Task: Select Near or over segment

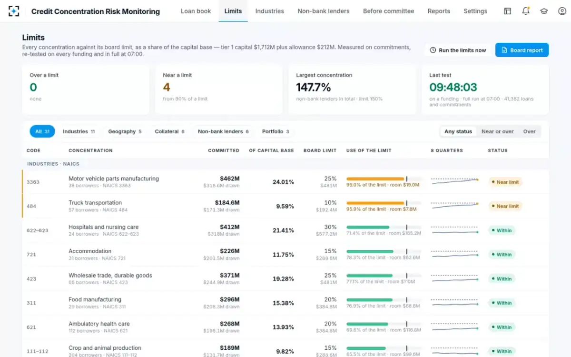Action: pyautogui.click(x=497, y=131)
